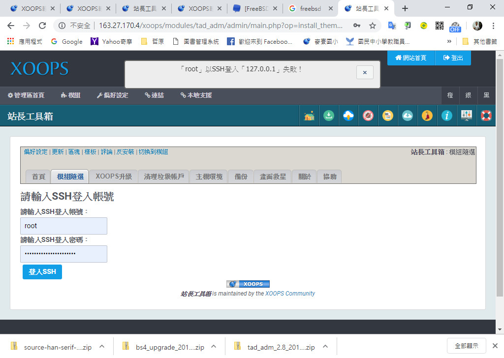Select the 橙 orange color theme

click(x=450, y=95)
